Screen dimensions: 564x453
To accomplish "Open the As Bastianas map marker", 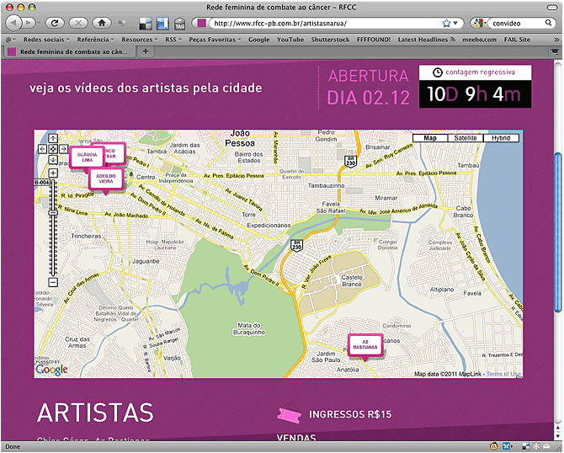I will (x=365, y=344).
